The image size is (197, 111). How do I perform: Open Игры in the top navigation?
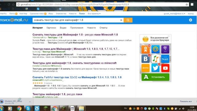coord(50,14)
